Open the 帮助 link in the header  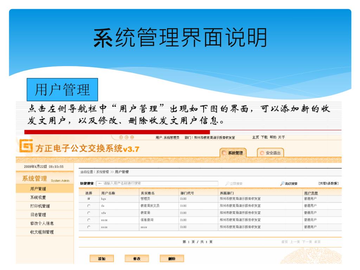point(273,137)
